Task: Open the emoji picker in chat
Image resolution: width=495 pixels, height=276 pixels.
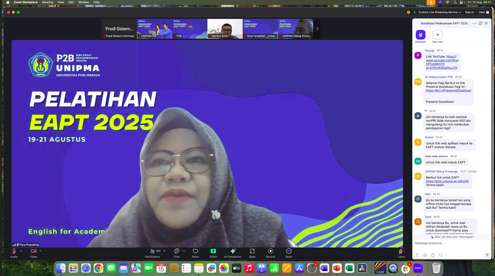Action: click(425, 255)
